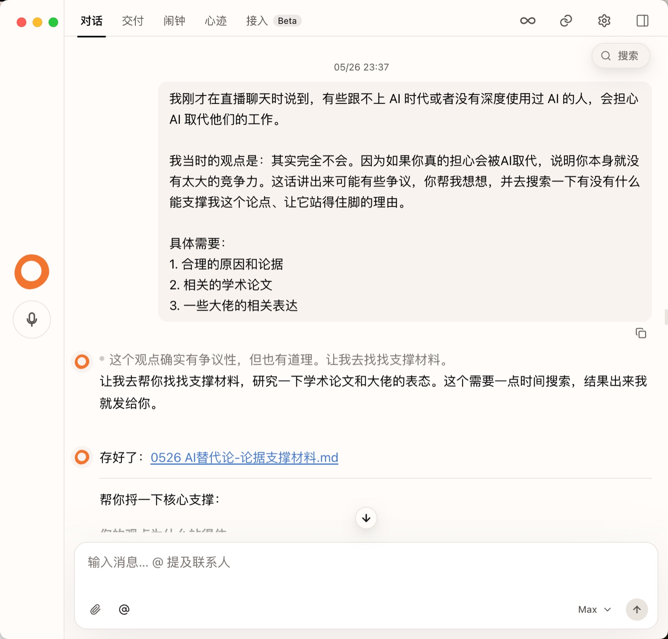Click the link chain icon
The width and height of the screenshot is (668, 639).
click(566, 21)
